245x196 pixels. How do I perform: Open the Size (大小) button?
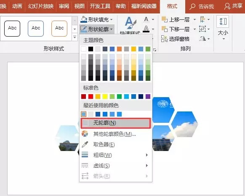pos(223,28)
